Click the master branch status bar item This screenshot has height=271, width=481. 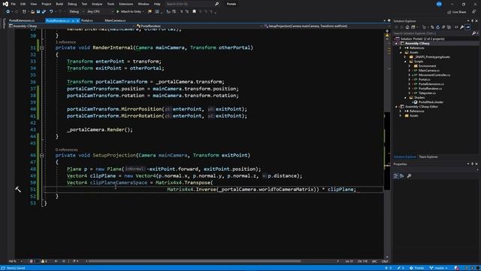point(439,268)
